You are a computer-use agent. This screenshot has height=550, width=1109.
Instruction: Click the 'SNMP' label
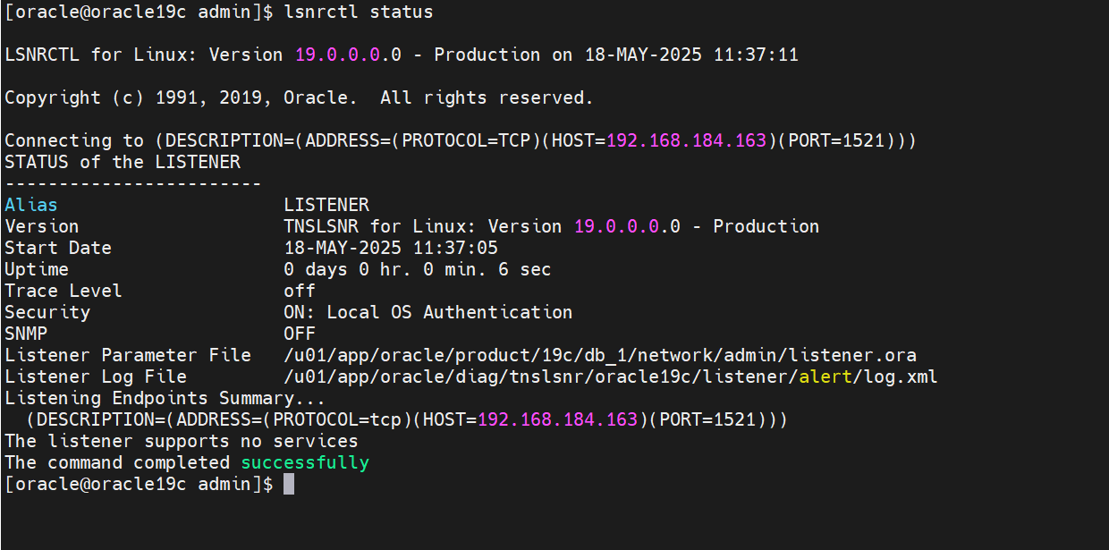tap(26, 334)
